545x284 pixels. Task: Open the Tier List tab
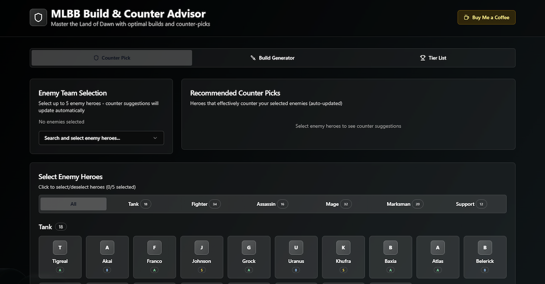tap(433, 58)
